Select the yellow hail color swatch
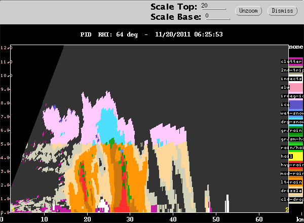The height and width of the screenshot is (223, 304). (x=296, y=157)
